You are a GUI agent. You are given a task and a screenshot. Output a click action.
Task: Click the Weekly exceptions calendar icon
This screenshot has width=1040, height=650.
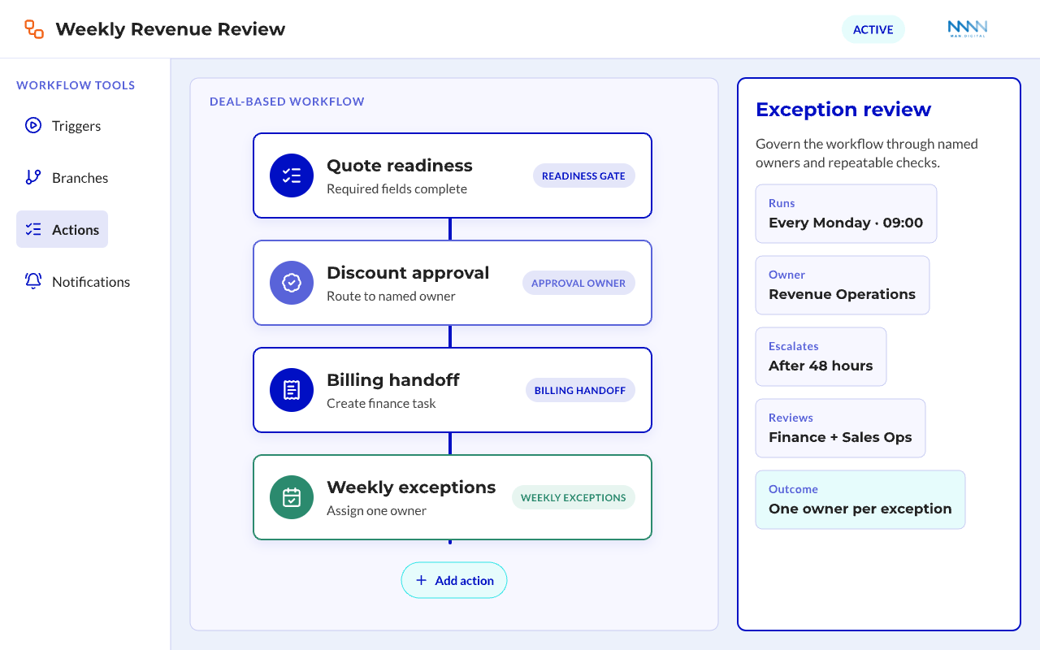pos(292,497)
